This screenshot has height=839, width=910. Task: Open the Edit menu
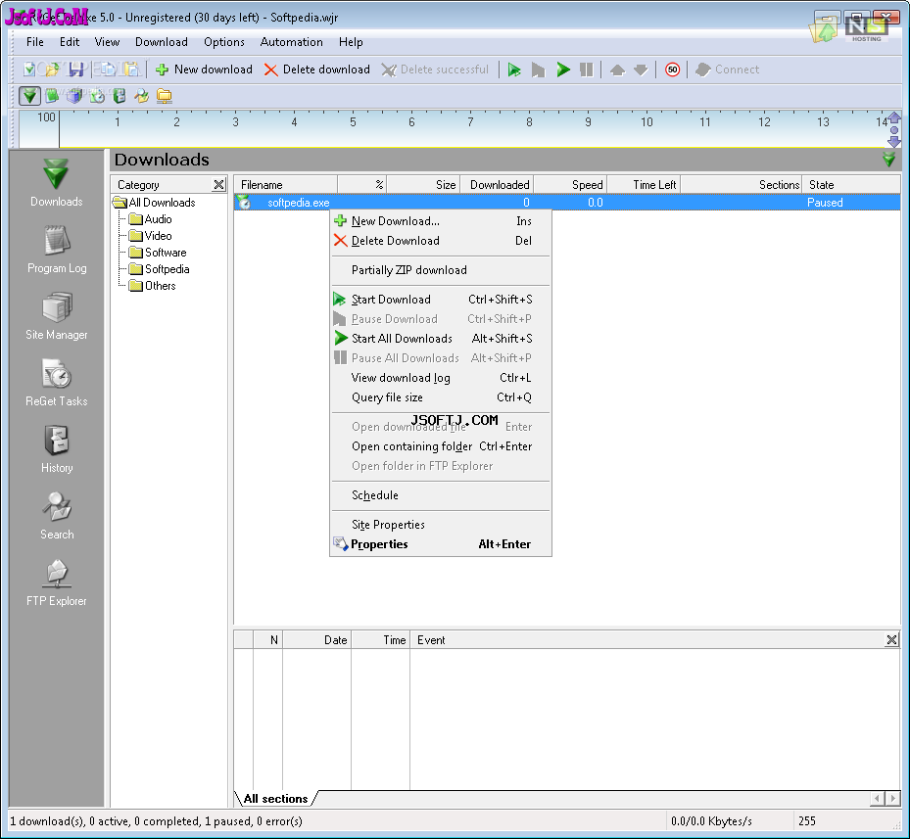pyautogui.click(x=70, y=42)
